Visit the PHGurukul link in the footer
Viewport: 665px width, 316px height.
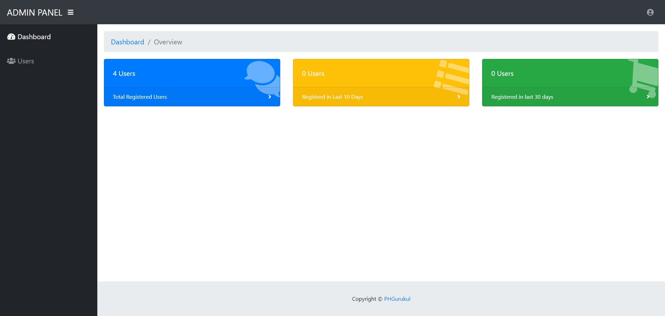tap(397, 299)
